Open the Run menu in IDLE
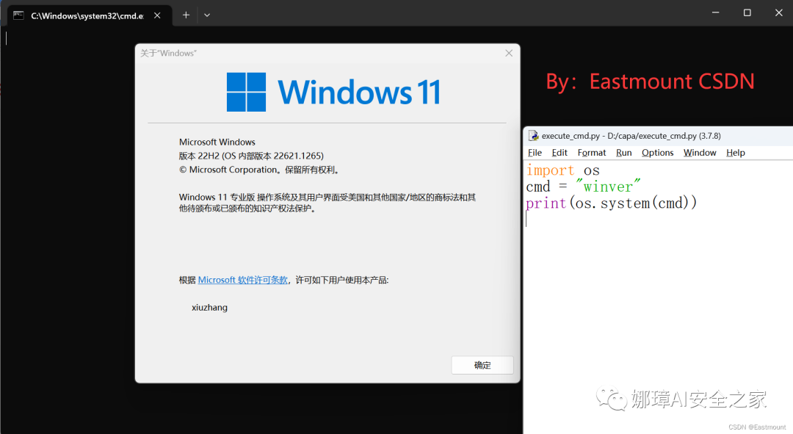 (623, 153)
